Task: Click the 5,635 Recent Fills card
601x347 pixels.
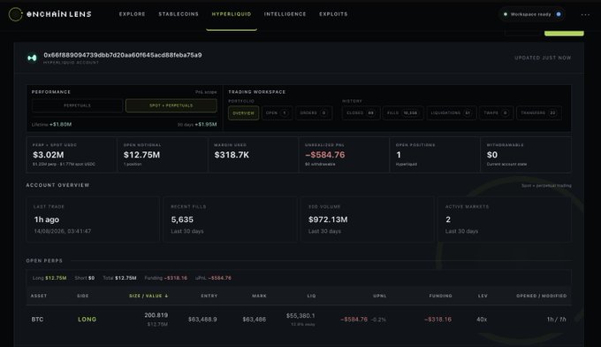Action: click(231, 220)
